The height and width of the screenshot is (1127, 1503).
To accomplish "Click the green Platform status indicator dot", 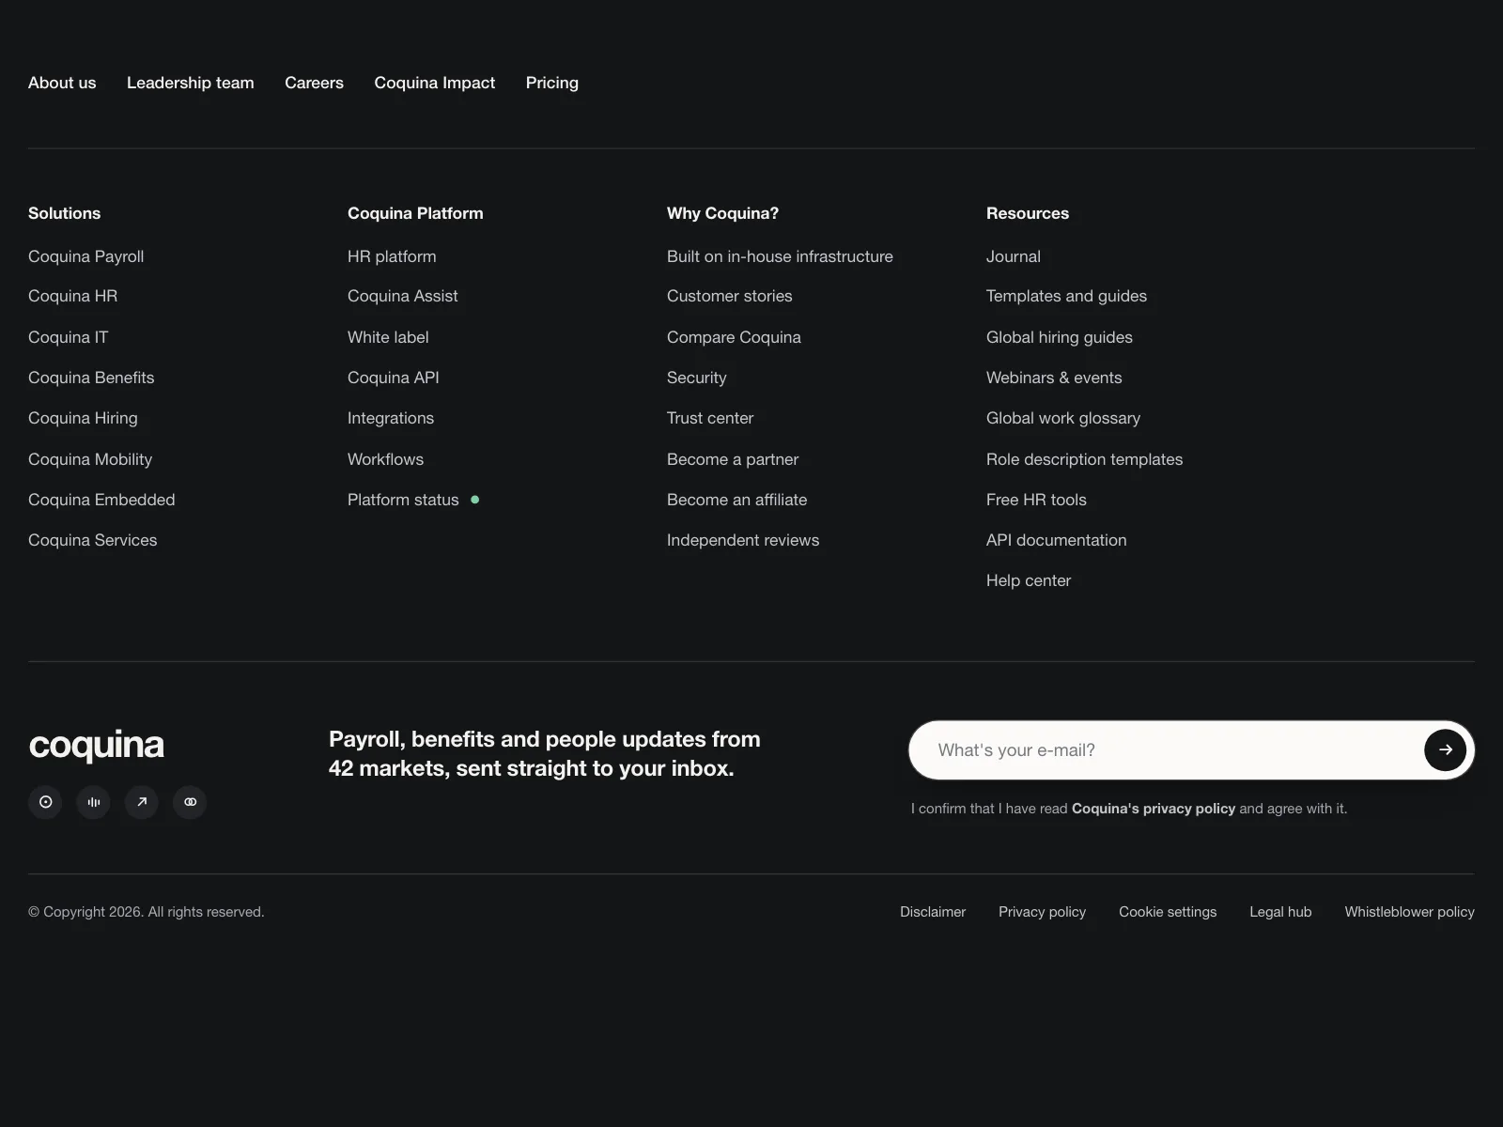I will click(475, 500).
